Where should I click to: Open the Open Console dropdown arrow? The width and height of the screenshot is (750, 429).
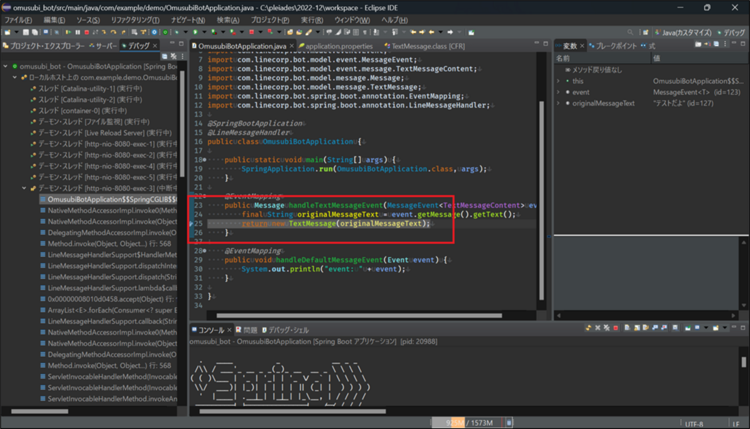(725, 328)
